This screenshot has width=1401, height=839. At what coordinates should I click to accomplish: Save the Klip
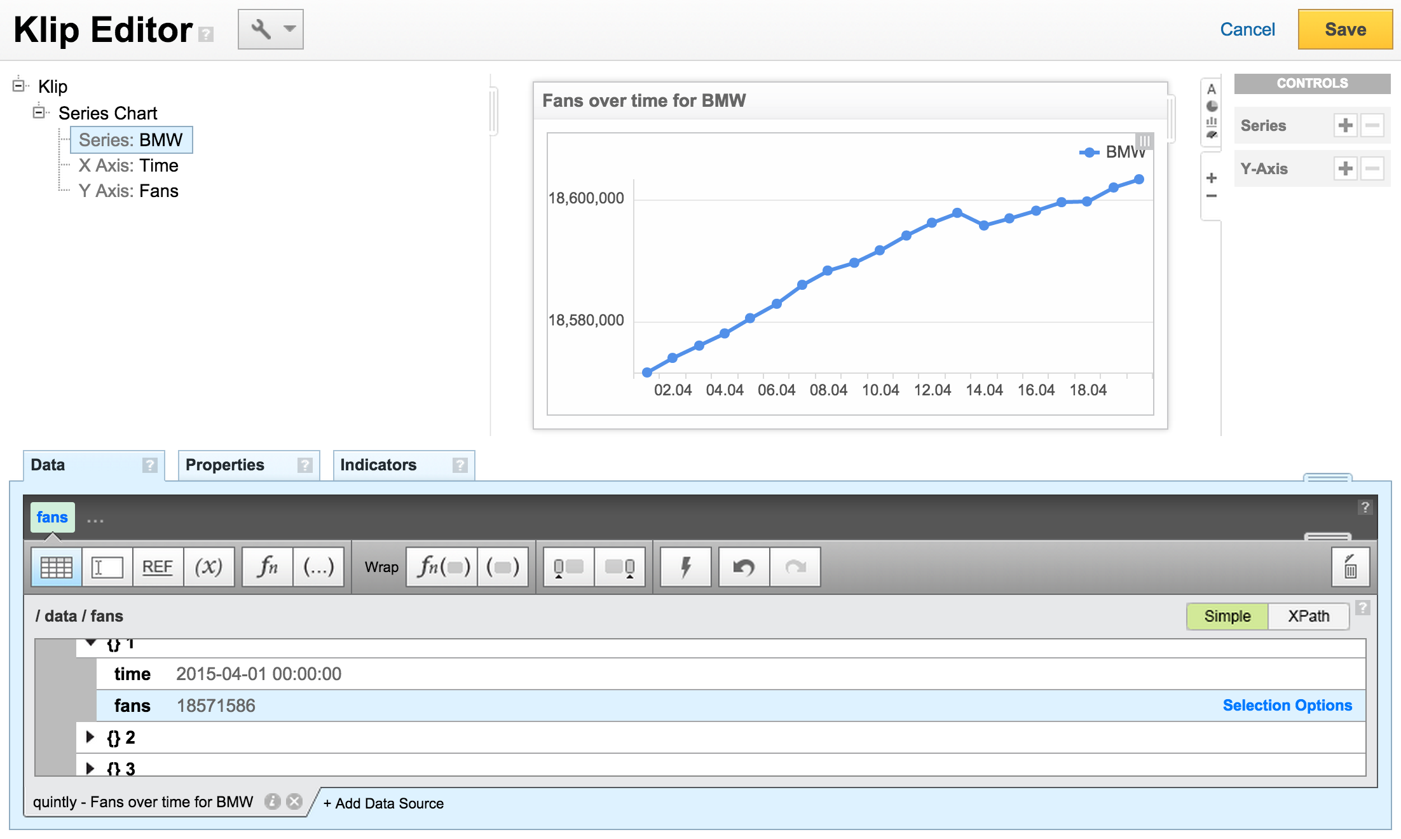[1345, 29]
